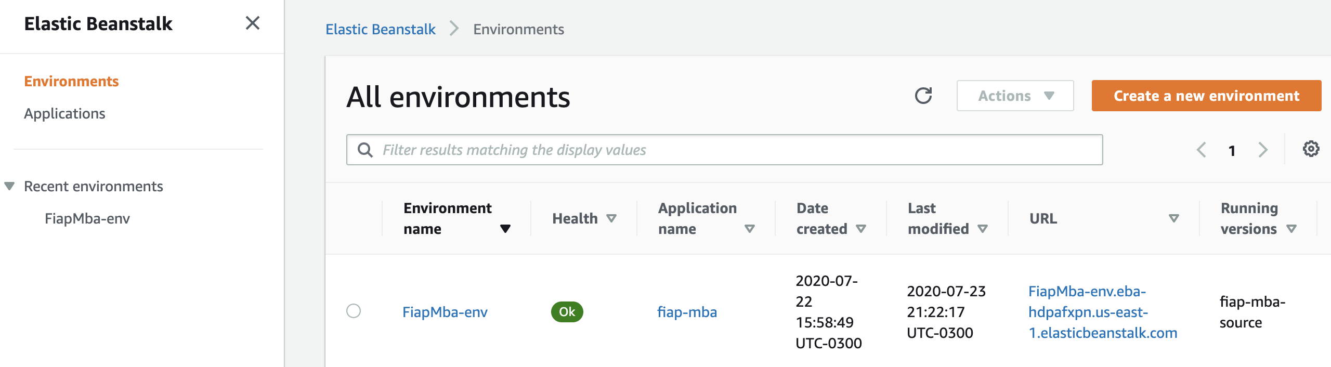The width and height of the screenshot is (1331, 367).
Task: Click the Elastic Beanstalk breadcrumb link
Action: [x=380, y=29]
